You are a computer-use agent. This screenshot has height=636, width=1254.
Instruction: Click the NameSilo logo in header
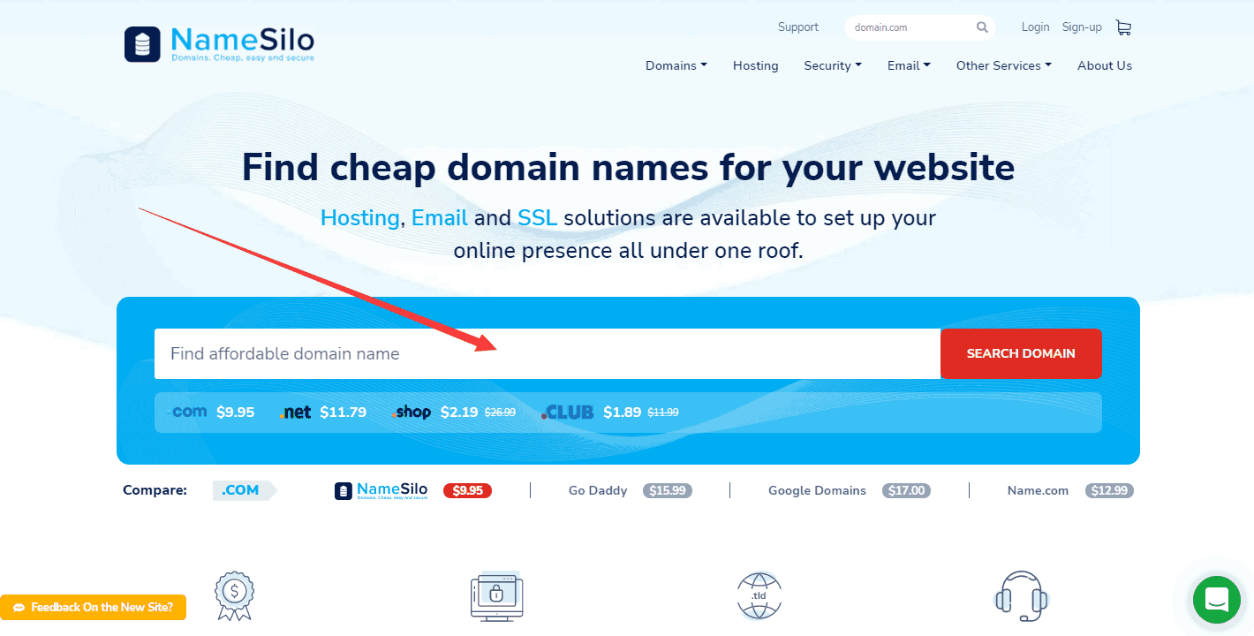[x=219, y=43]
